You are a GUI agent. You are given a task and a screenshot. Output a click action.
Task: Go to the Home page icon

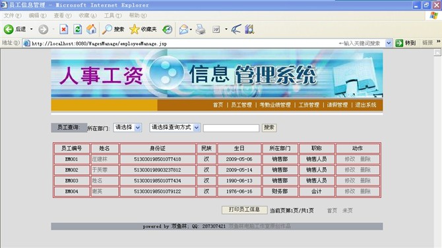pos(91,29)
